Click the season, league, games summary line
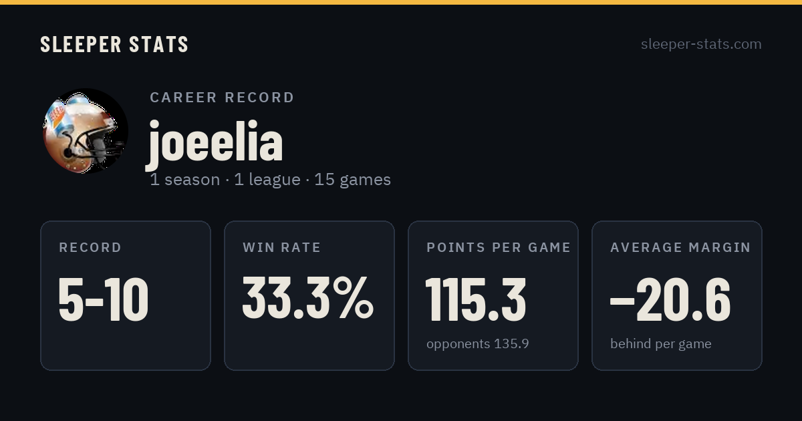802x421 pixels. pos(271,180)
